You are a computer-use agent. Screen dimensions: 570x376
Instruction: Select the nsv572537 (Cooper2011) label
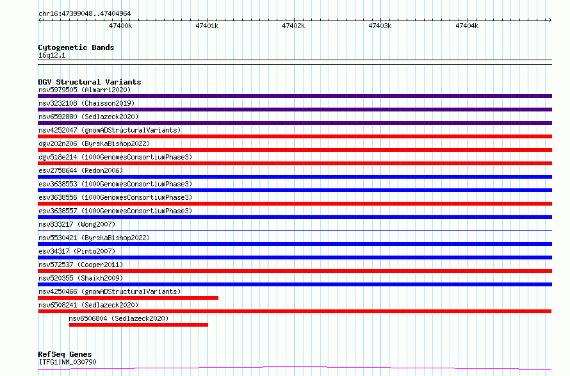coord(81,265)
